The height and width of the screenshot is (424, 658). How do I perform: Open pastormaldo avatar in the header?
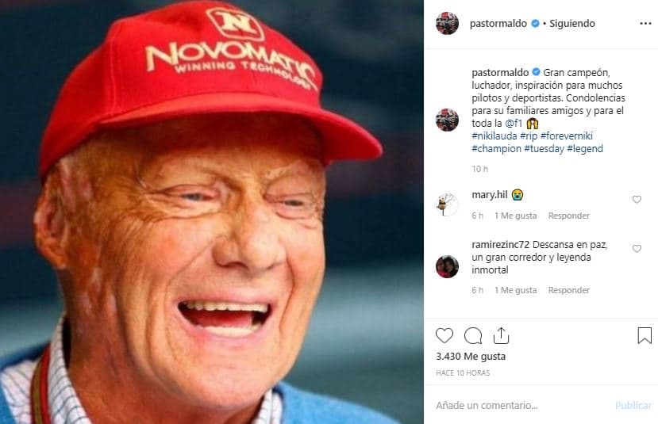(x=447, y=24)
